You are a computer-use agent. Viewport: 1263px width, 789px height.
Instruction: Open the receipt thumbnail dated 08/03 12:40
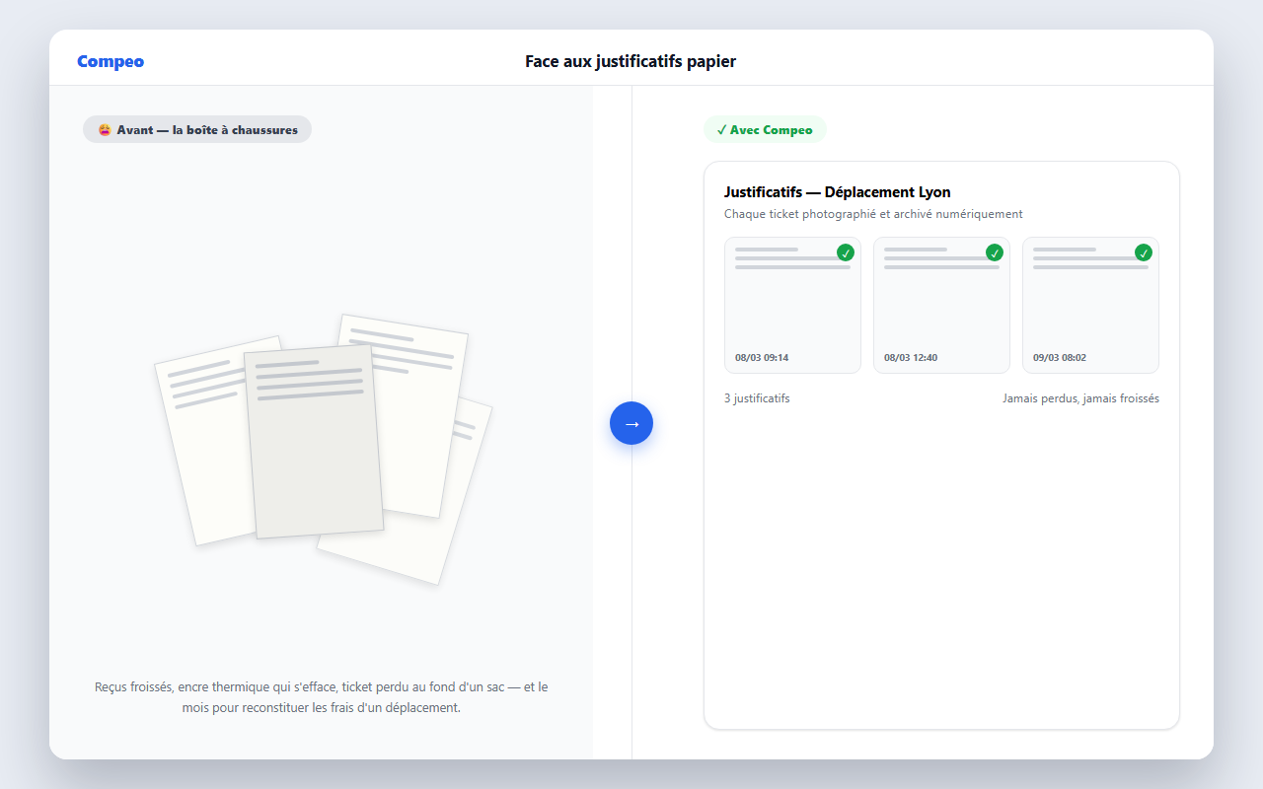(941, 305)
